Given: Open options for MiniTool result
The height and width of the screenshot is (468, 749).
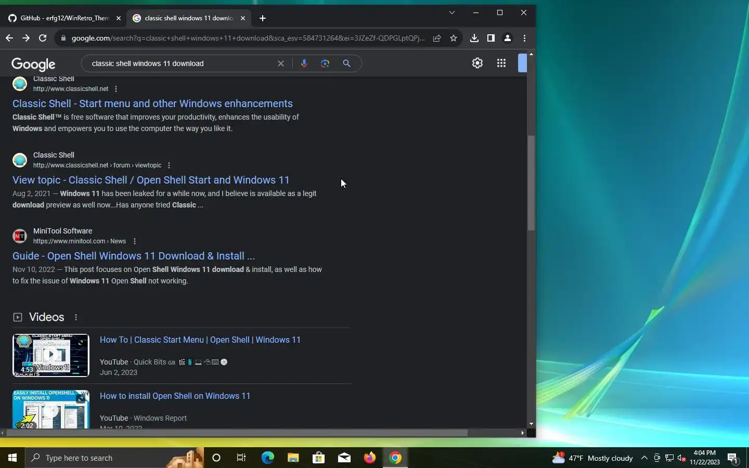Looking at the screenshot, I should point(135,241).
